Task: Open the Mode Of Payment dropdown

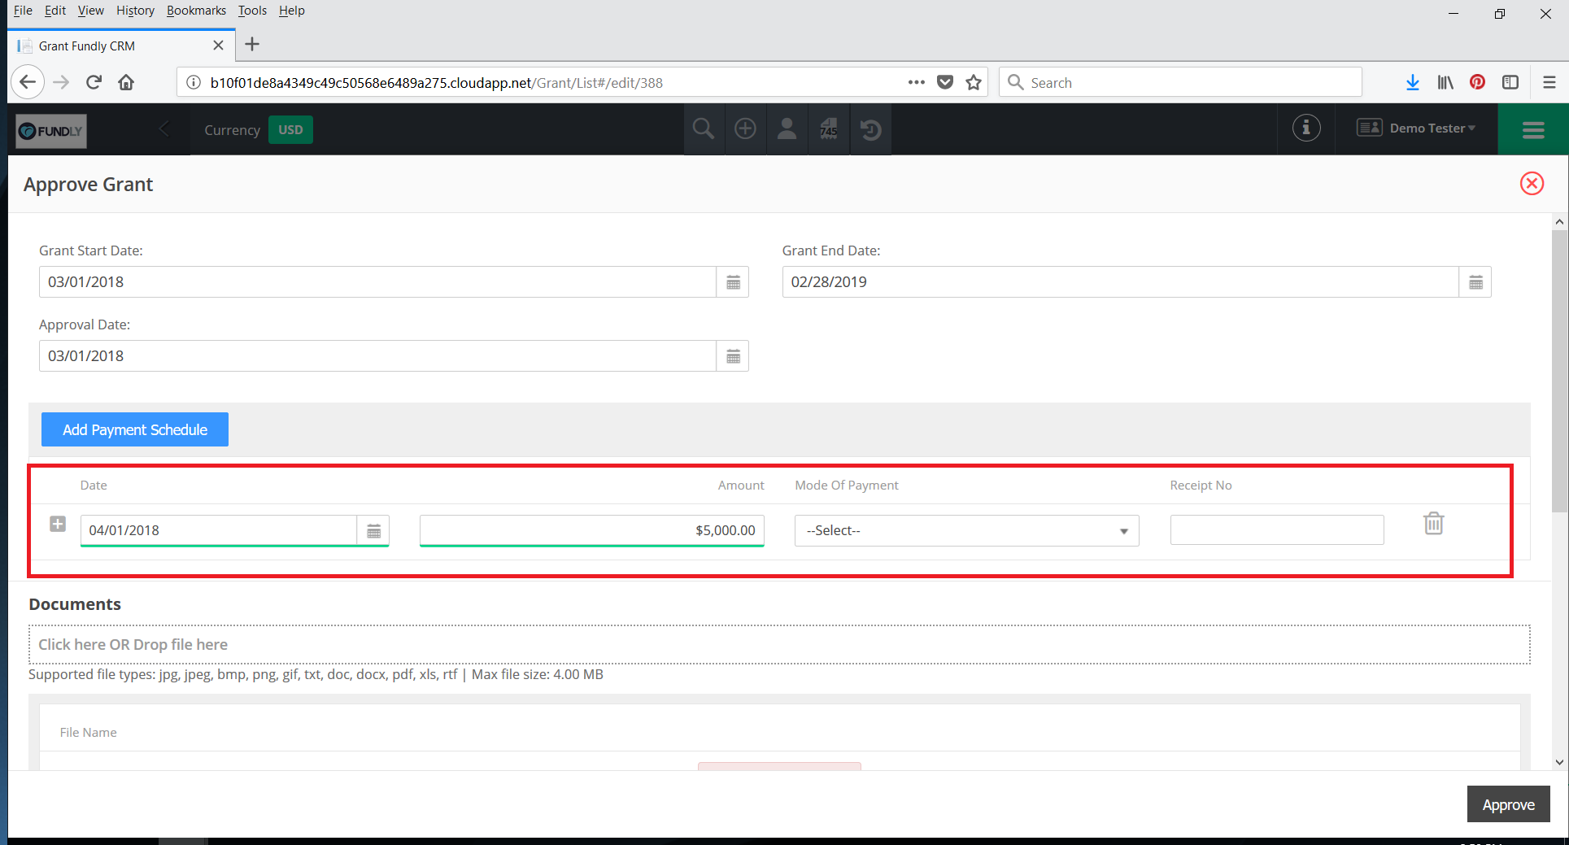Action: point(966,530)
